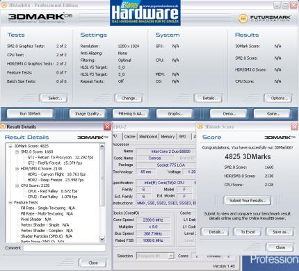Viewport: 299px width, 271px height.
Task: Click Save as... in Score window
Action: click(280, 232)
